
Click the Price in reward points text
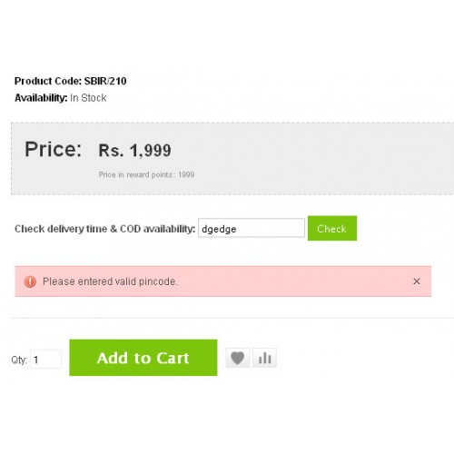point(146,174)
